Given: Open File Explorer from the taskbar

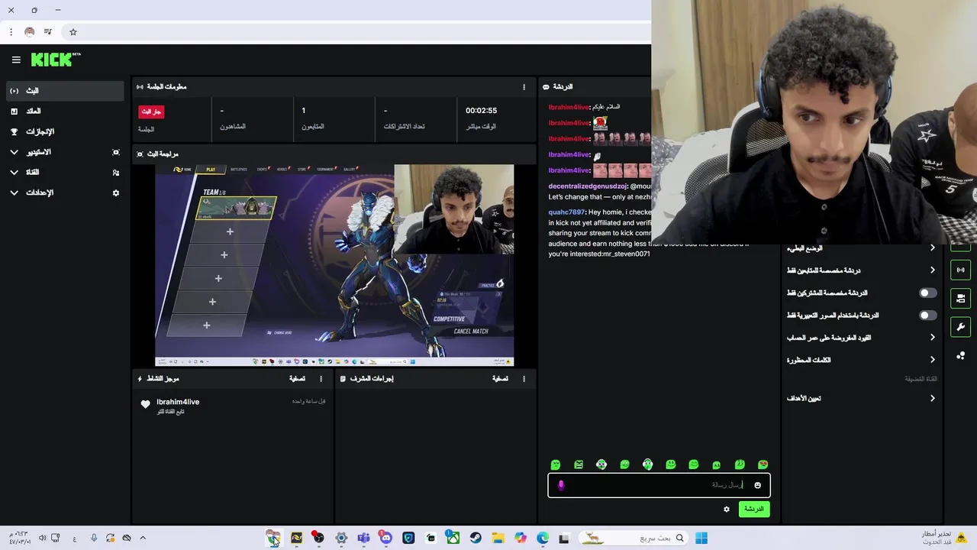Looking at the screenshot, I should pyautogui.click(x=498, y=539).
